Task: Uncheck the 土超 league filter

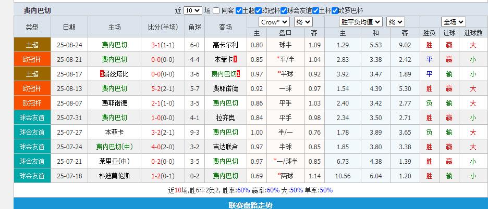Action: (x=239, y=10)
